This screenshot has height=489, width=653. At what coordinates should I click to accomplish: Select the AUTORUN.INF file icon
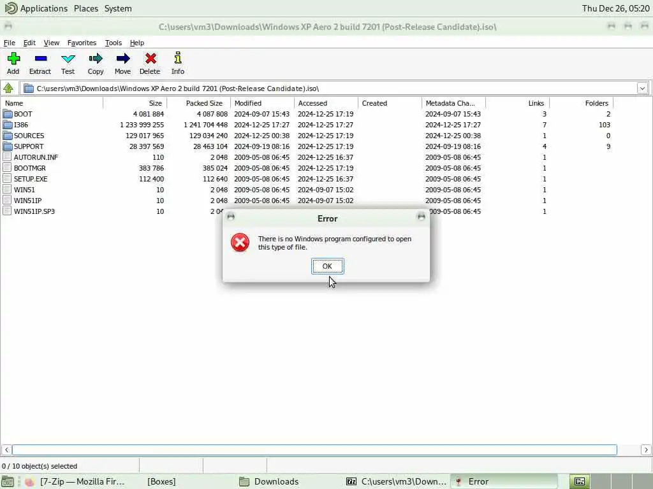tap(7, 157)
